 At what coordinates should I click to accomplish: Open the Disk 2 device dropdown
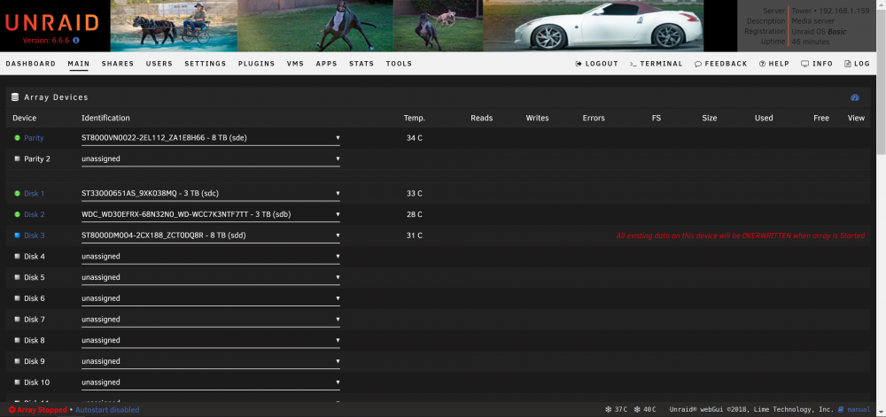(x=211, y=214)
